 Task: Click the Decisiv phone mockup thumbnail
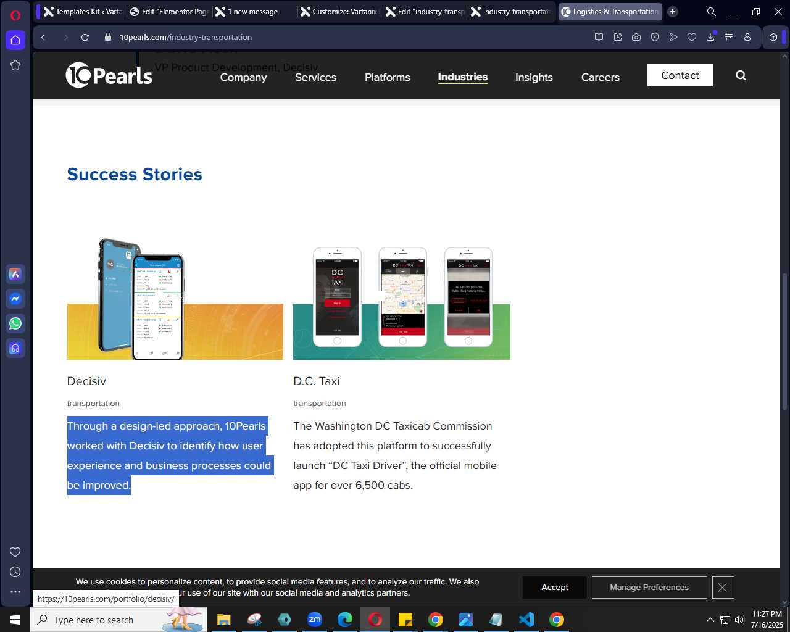[x=175, y=299]
